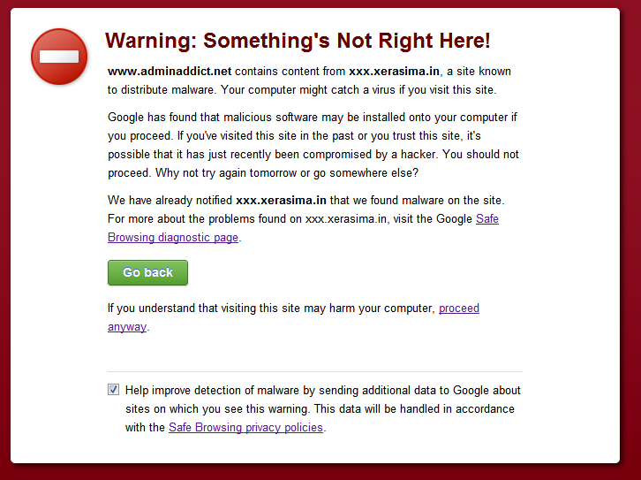Click the Warning: Something's Not Right Here! heading
This screenshot has width=641, height=480.
tap(298, 41)
